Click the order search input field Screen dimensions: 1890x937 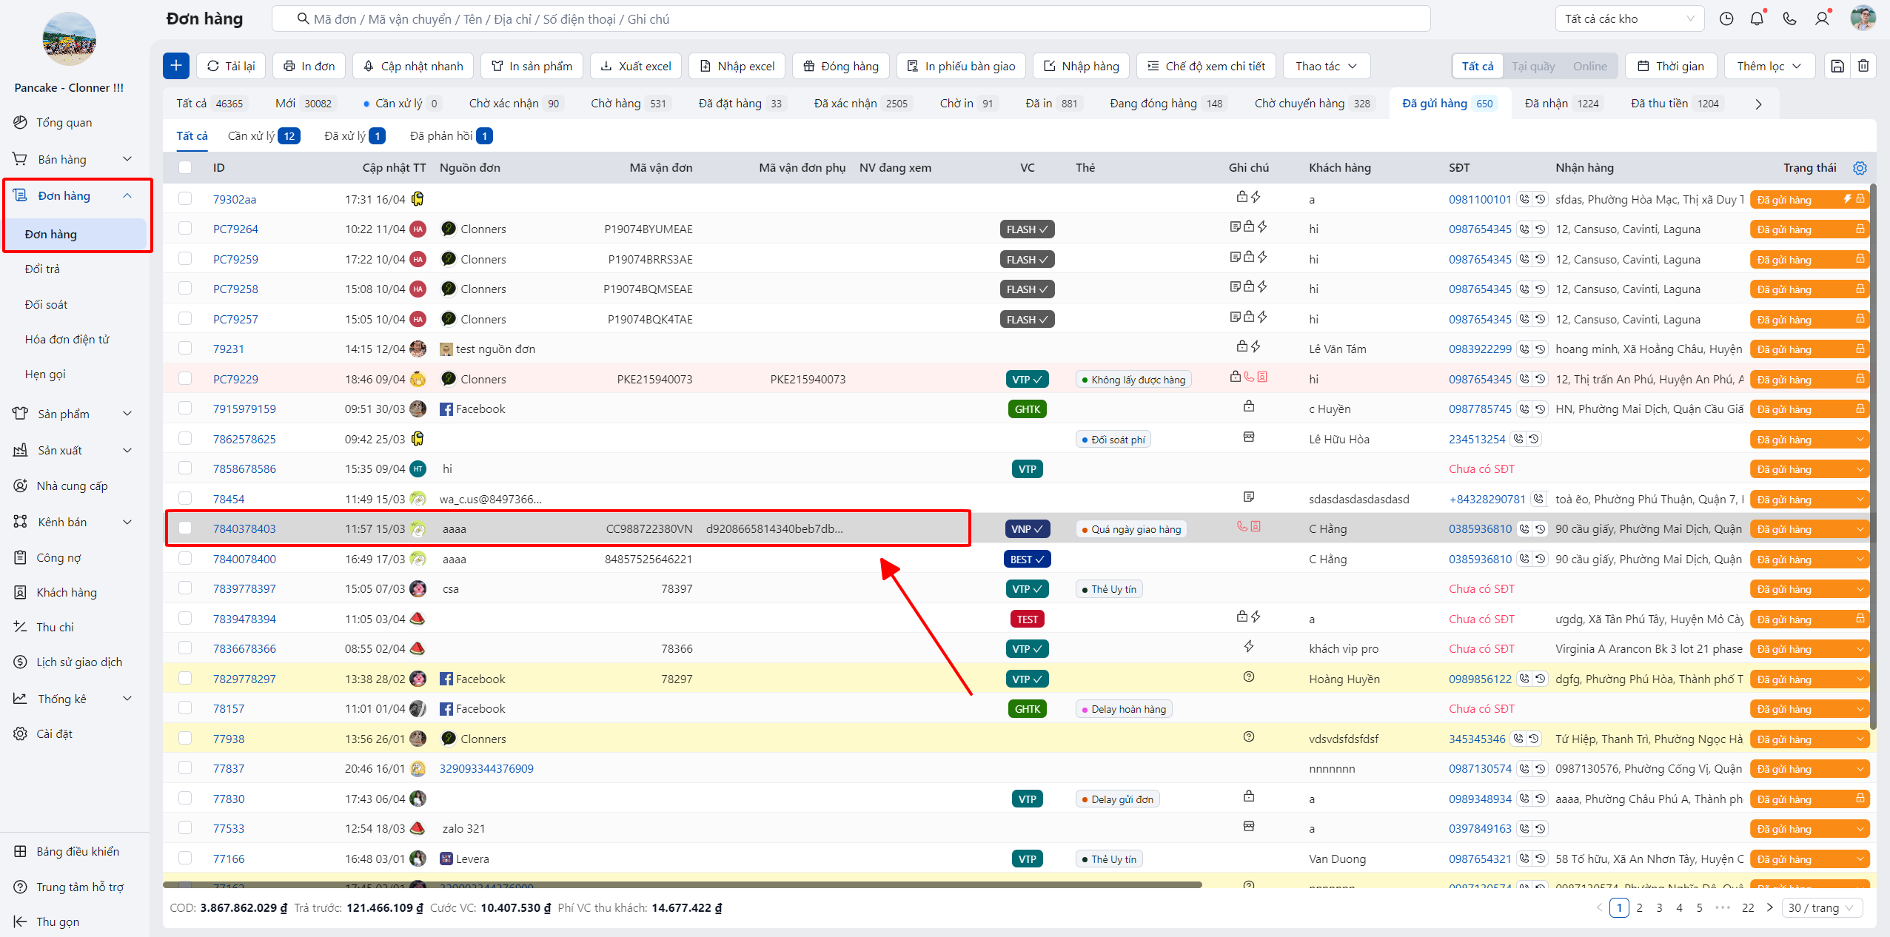click(851, 19)
